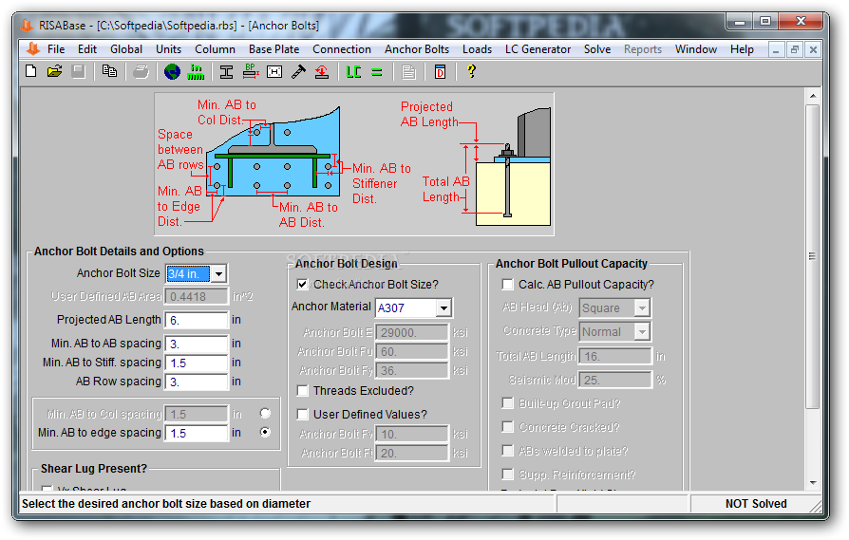Enable the User Defined Values checkbox
The image size is (849, 540).
click(303, 415)
